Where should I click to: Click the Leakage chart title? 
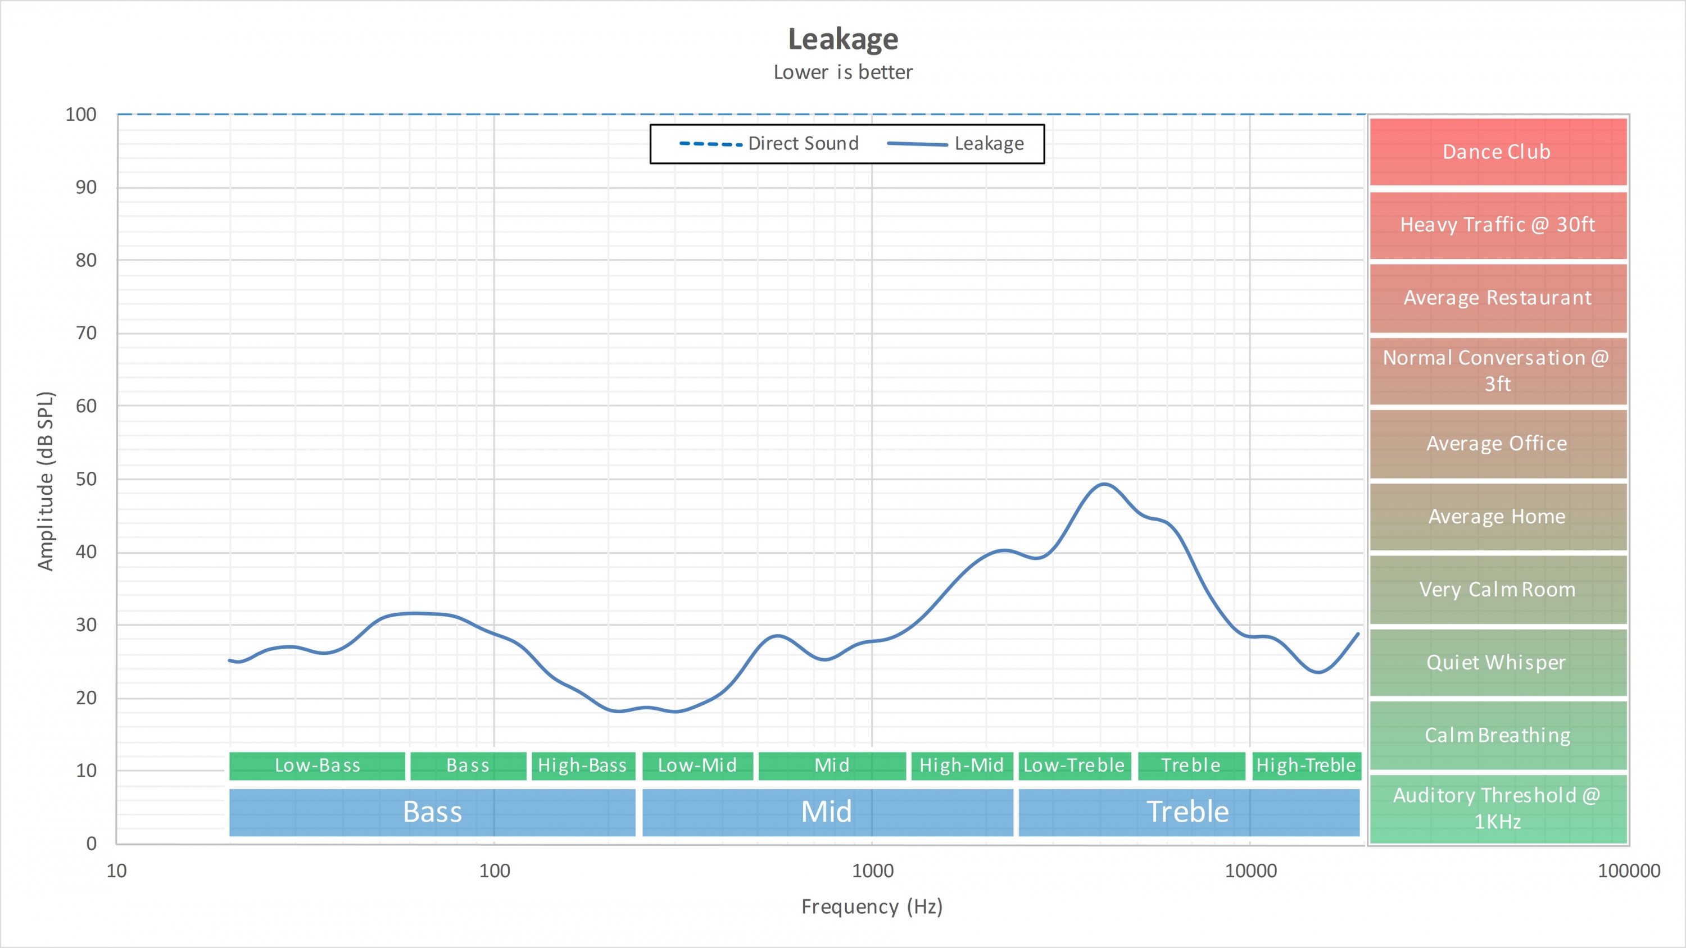click(x=843, y=39)
